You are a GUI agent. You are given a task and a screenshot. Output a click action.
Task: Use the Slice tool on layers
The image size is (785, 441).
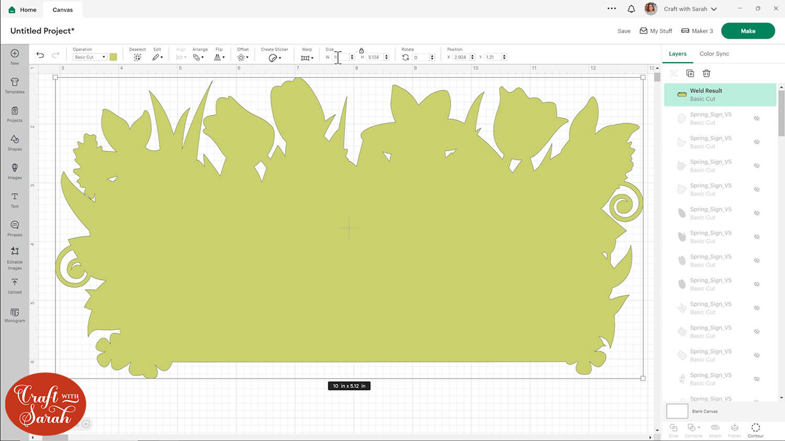click(674, 430)
